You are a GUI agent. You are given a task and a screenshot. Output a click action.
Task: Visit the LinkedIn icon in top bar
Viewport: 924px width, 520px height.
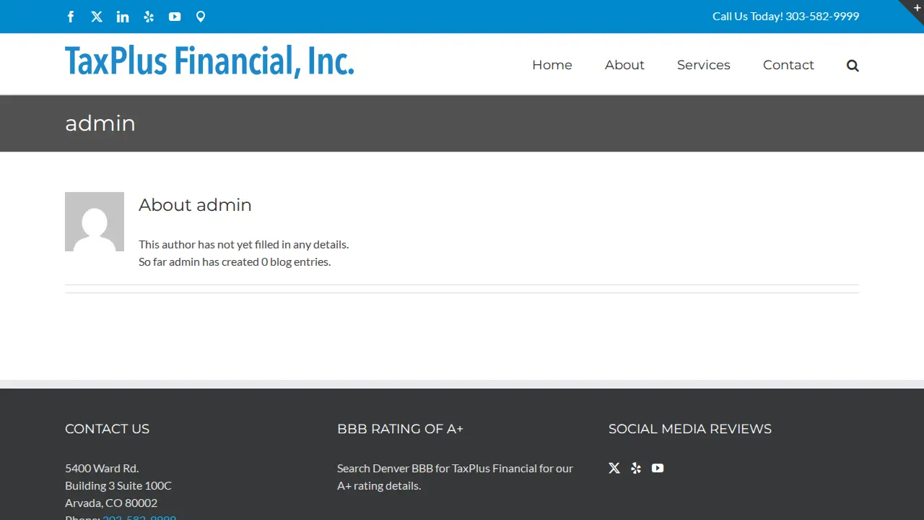[123, 17]
